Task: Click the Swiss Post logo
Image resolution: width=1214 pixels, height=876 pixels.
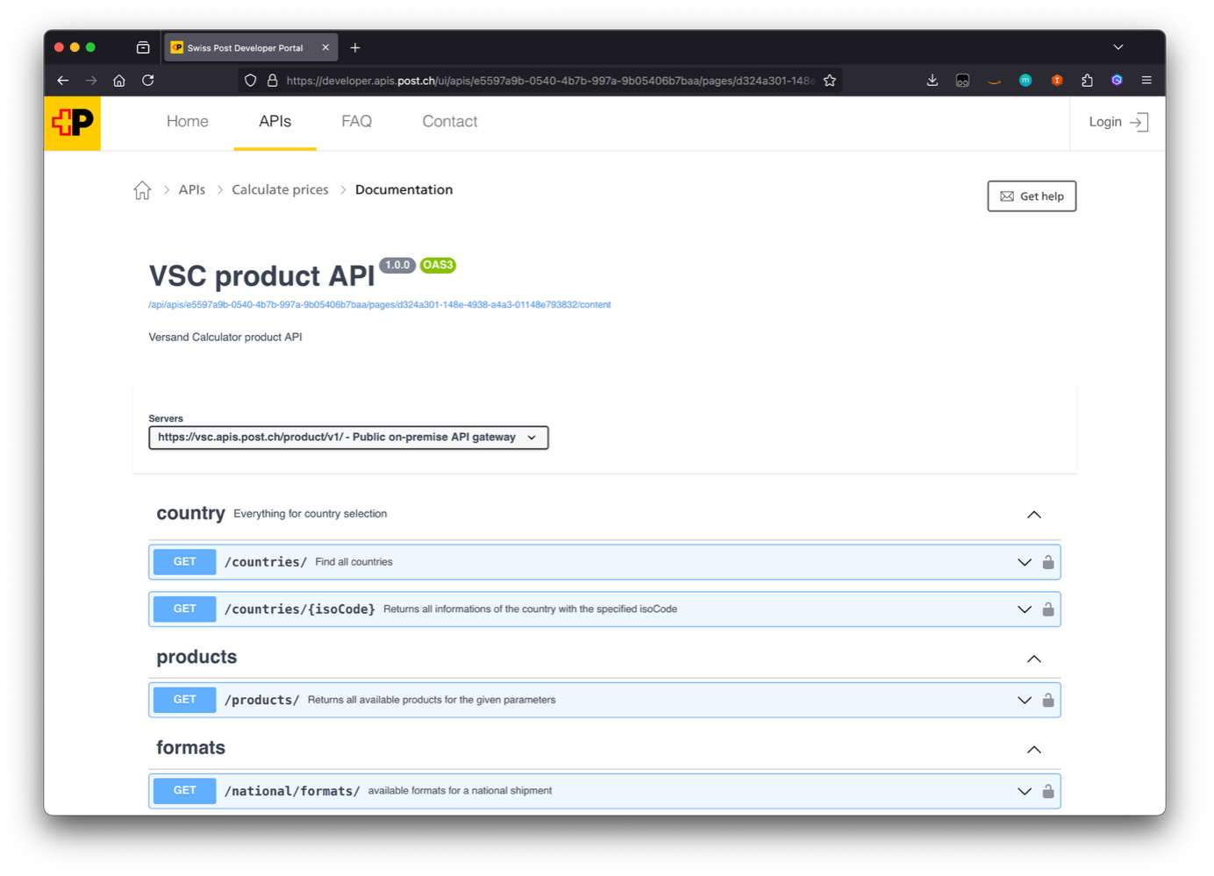Action: pyautogui.click(x=72, y=123)
